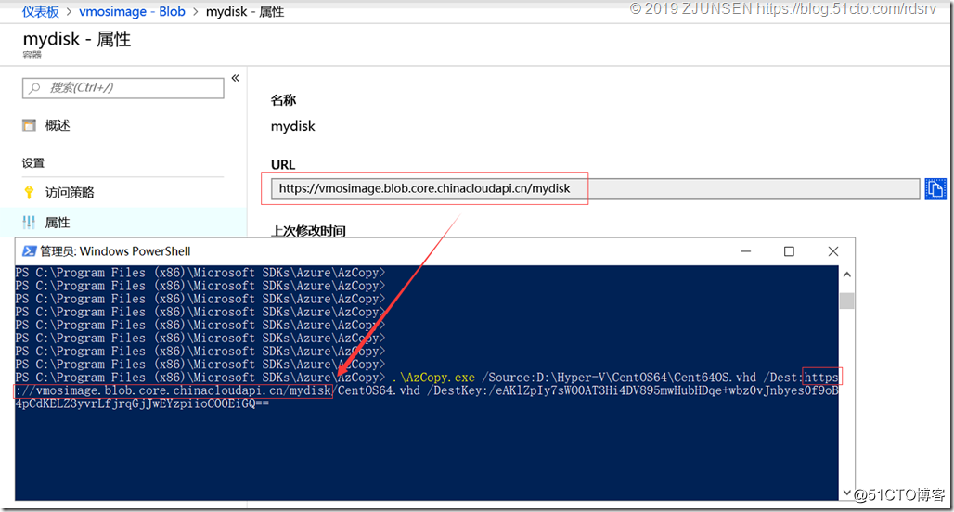Collapse the sidebar with double-chevron icon
The image size is (954, 512).
(236, 78)
